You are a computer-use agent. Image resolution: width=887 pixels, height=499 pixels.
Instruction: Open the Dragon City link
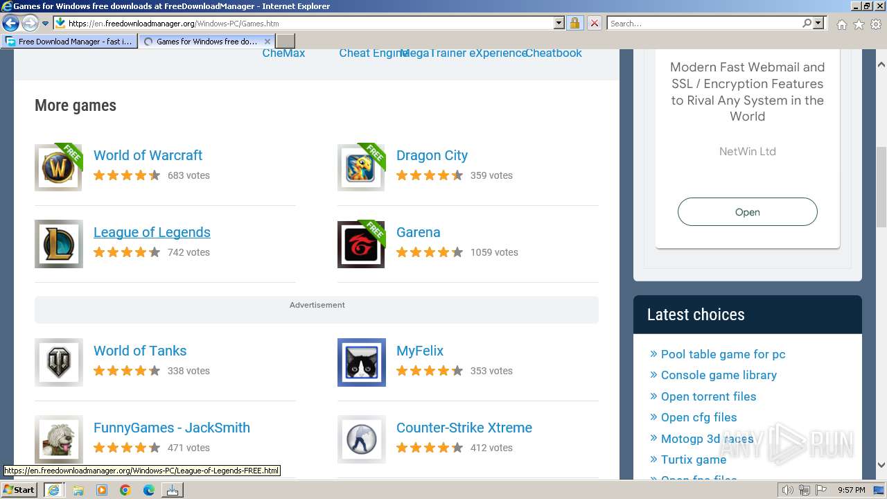[432, 155]
